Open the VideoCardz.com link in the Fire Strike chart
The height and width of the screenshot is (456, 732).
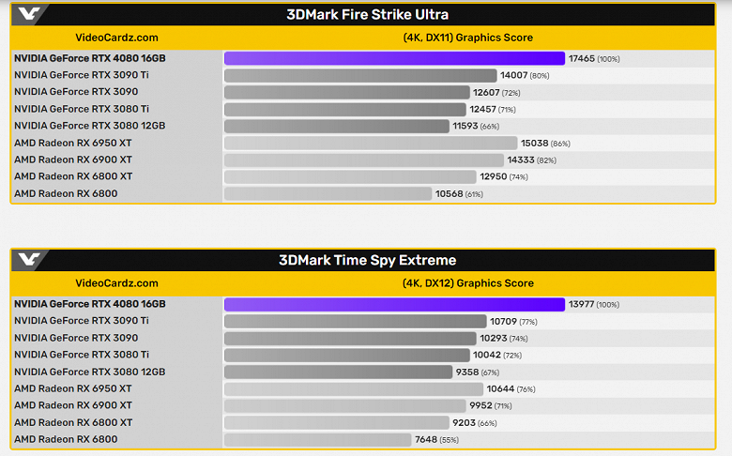[x=116, y=38]
